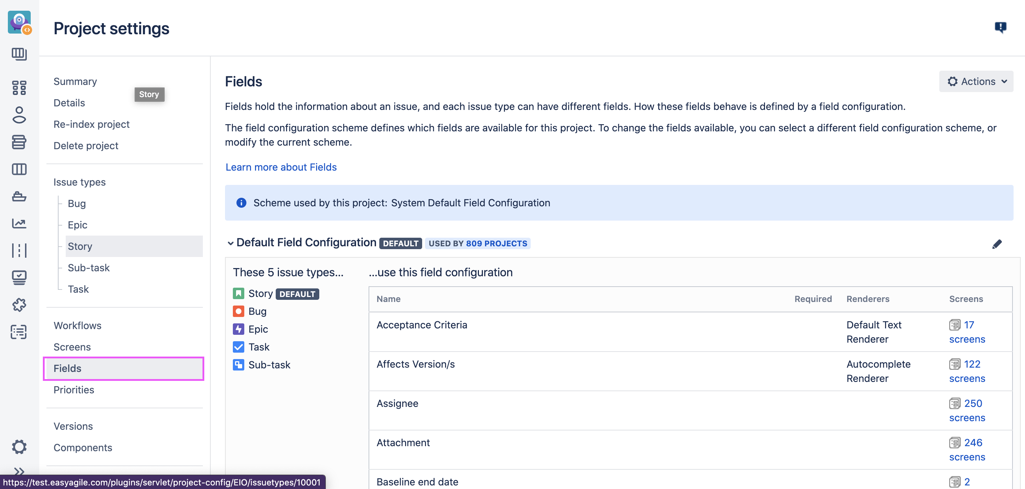1025x489 pixels.
Task: Click the 809 PROJECTS usage badge
Action: (x=496, y=243)
